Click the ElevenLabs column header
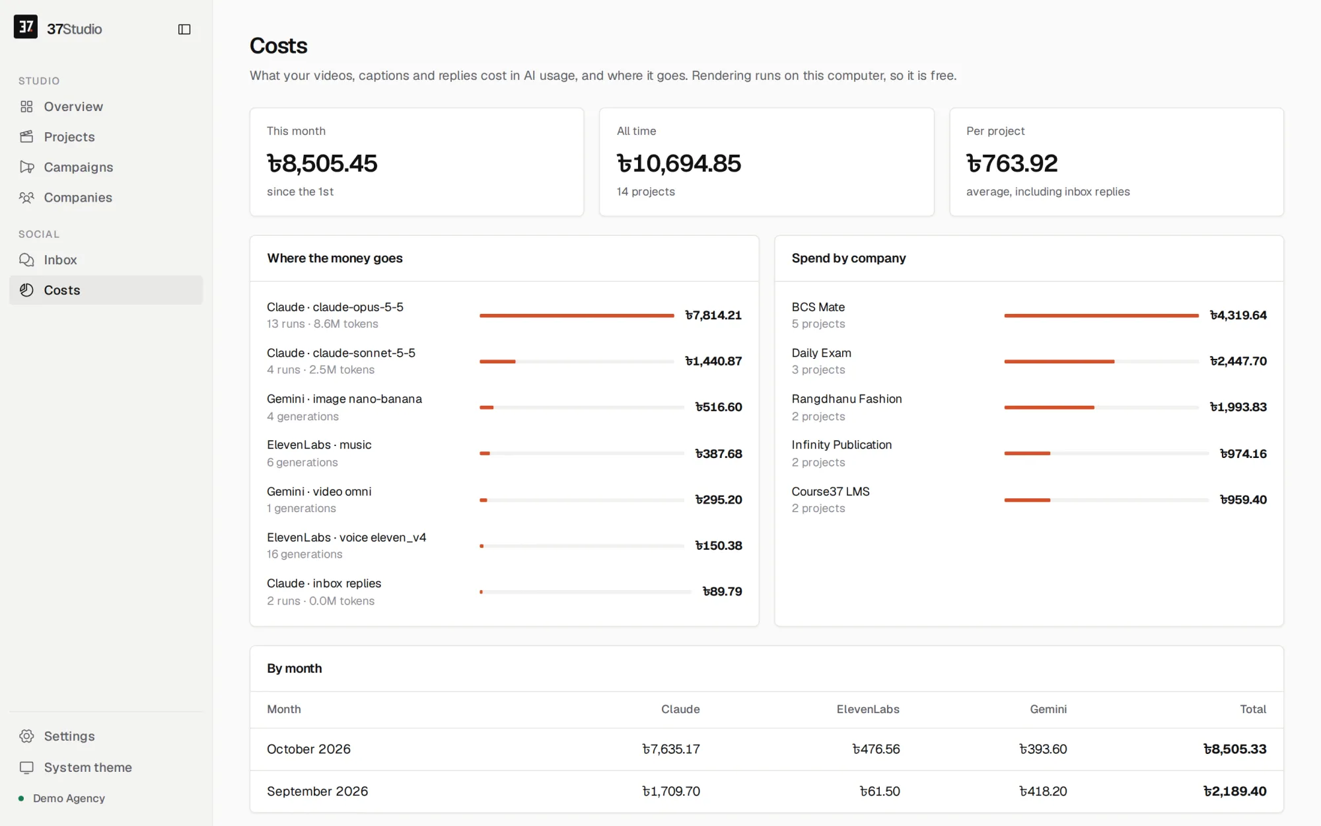1321x826 pixels. 868,709
